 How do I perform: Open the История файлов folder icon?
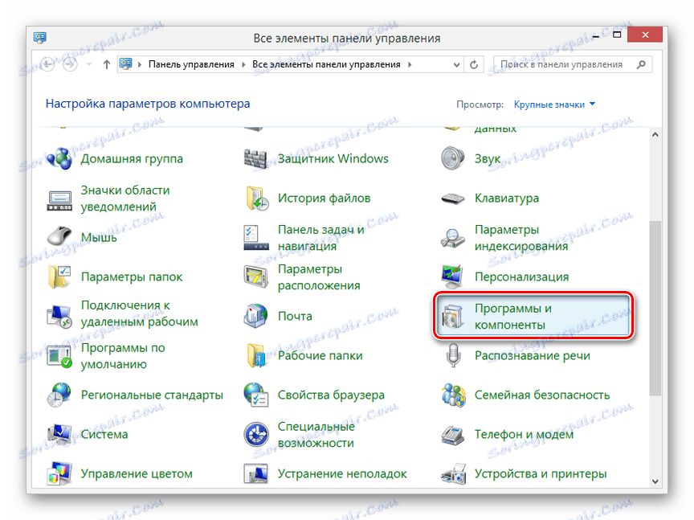(x=257, y=198)
